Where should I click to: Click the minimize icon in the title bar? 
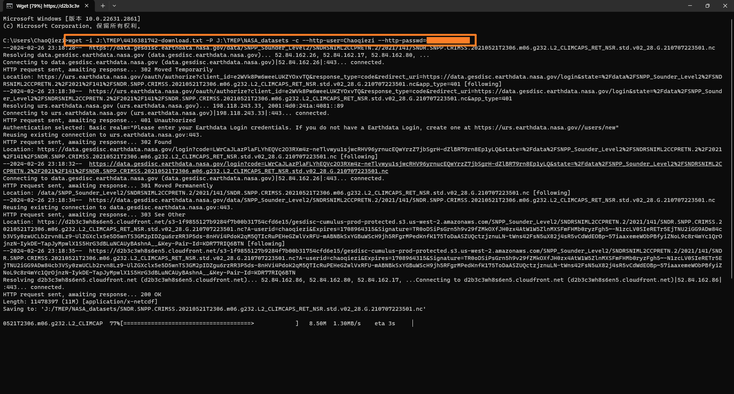(x=690, y=6)
